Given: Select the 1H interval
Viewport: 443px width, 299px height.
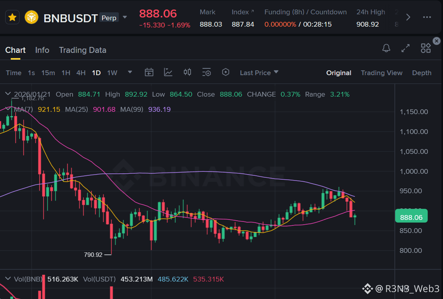Looking at the screenshot, I should pyautogui.click(x=66, y=73).
